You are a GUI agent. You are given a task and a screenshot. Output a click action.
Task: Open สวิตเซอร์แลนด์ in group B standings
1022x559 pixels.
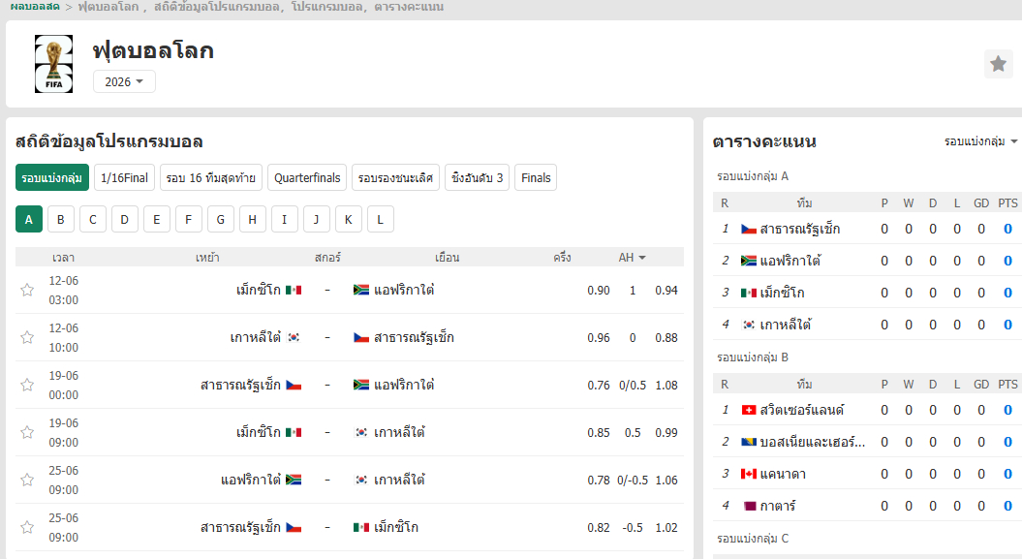[x=802, y=410]
